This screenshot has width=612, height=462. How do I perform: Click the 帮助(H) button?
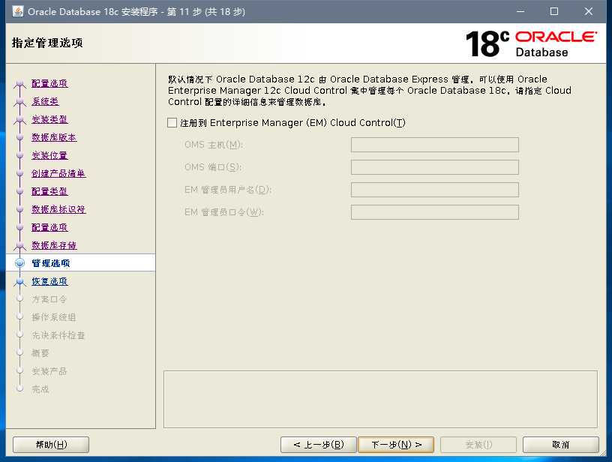(x=51, y=445)
